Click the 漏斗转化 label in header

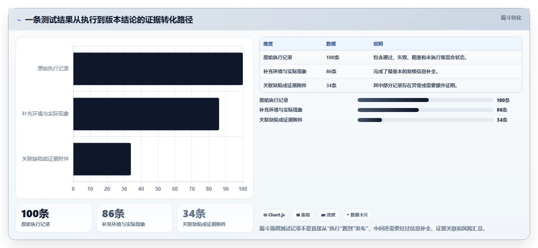point(511,18)
